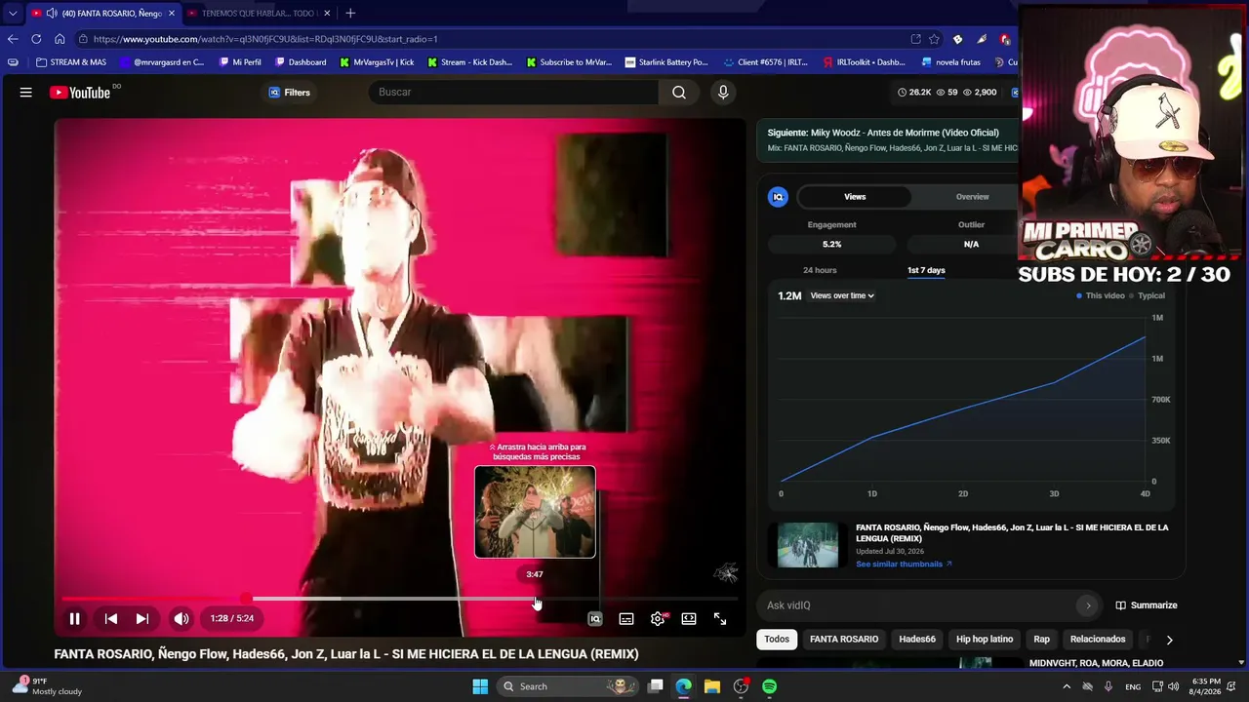Open the Starlink Battery bookmark
This screenshot has height=702, width=1249.
click(x=666, y=62)
